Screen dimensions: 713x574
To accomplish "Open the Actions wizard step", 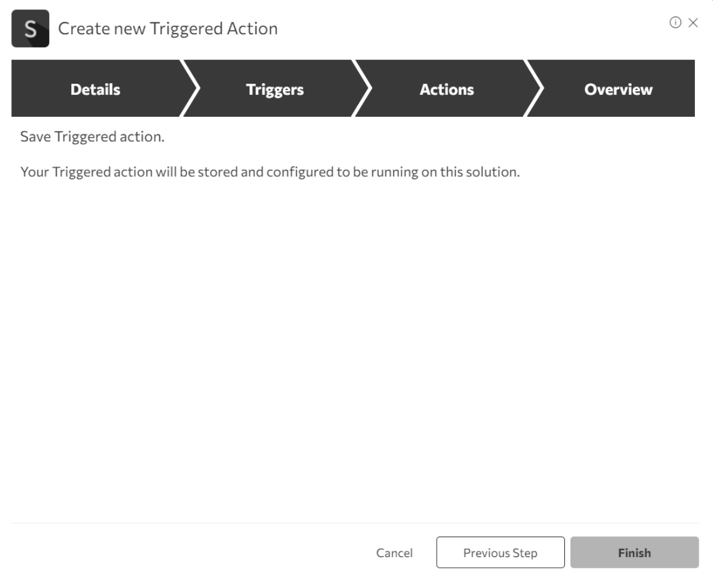I will coord(446,89).
